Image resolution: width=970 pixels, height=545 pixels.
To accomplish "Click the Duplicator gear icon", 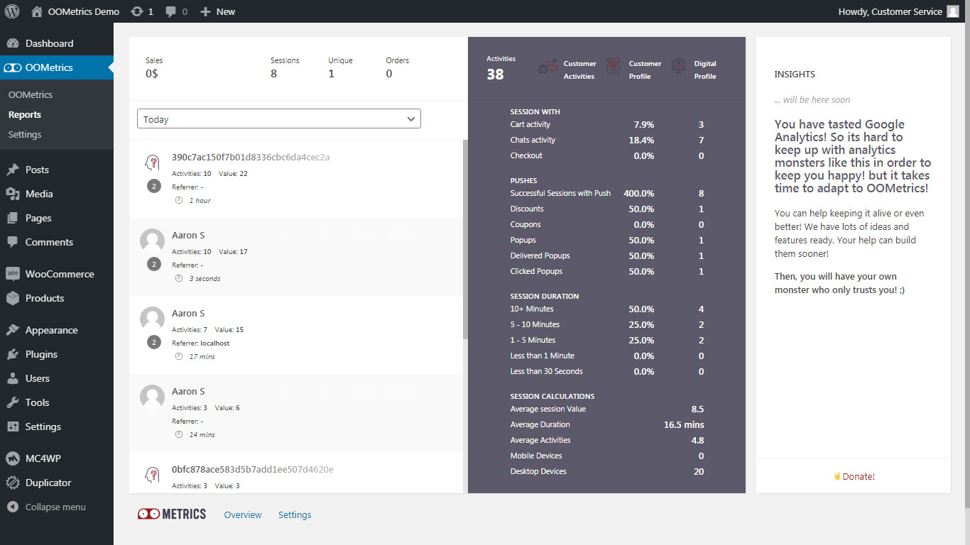I will (x=13, y=483).
